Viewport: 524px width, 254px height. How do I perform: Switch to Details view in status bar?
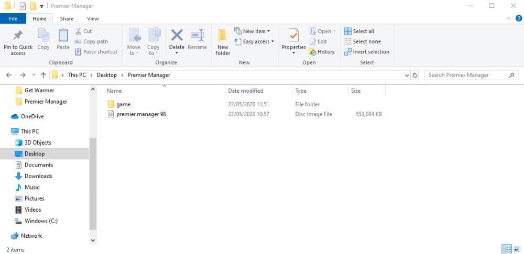click(x=507, y=249)
